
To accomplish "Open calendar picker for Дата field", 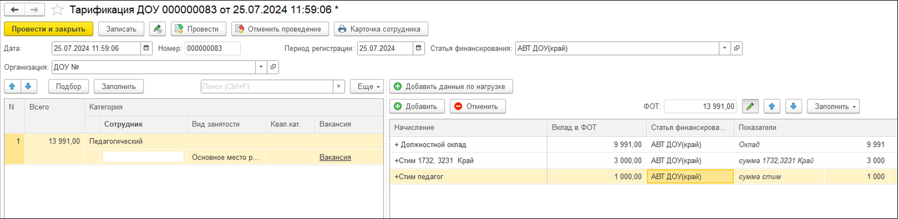I will (147, 48).
